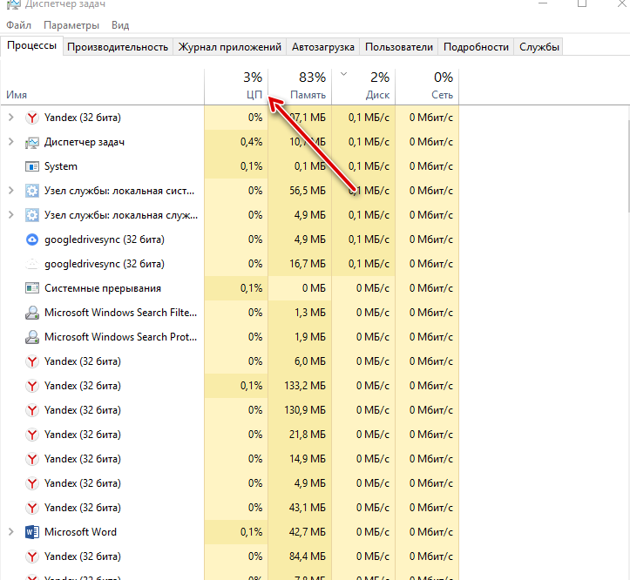630x580 pixels.
Task: Switch to the Процессы tab
Action: click(x=31, y=45)
